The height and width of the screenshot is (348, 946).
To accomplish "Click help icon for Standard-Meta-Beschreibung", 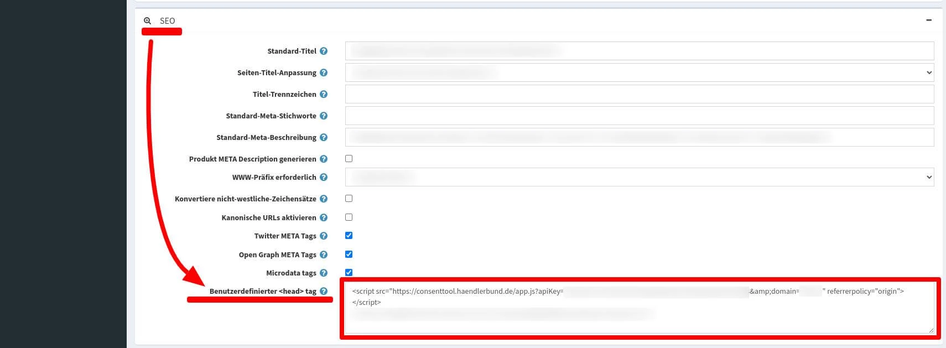I will [324, 137].
